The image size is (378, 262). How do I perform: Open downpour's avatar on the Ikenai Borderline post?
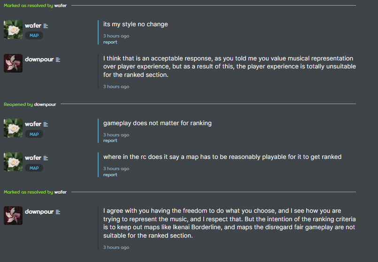13,216
